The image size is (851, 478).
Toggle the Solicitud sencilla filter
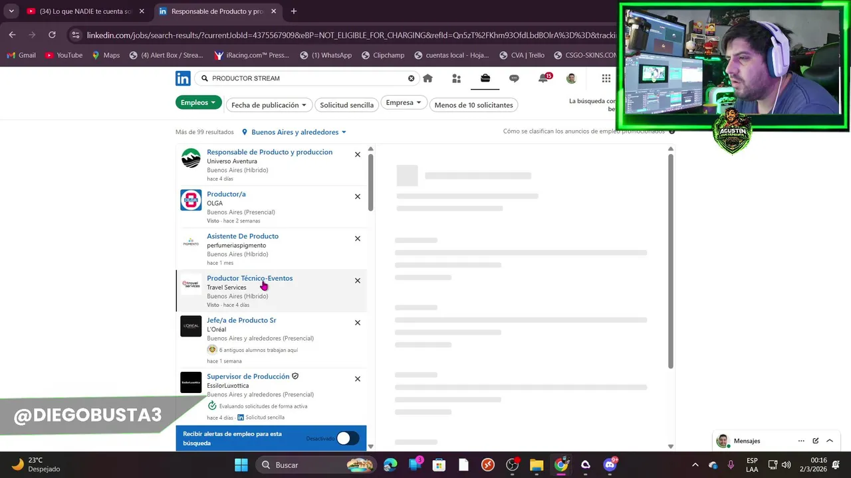click(346, 105)
